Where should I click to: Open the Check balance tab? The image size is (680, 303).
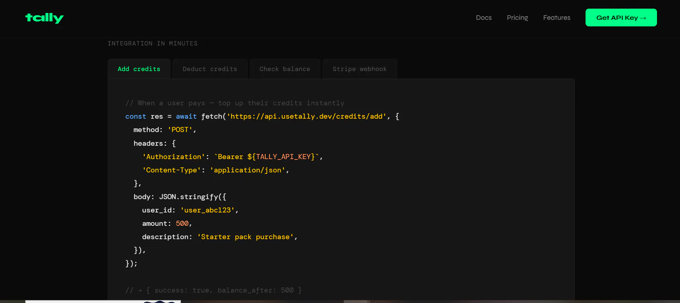tap(285, 69)
